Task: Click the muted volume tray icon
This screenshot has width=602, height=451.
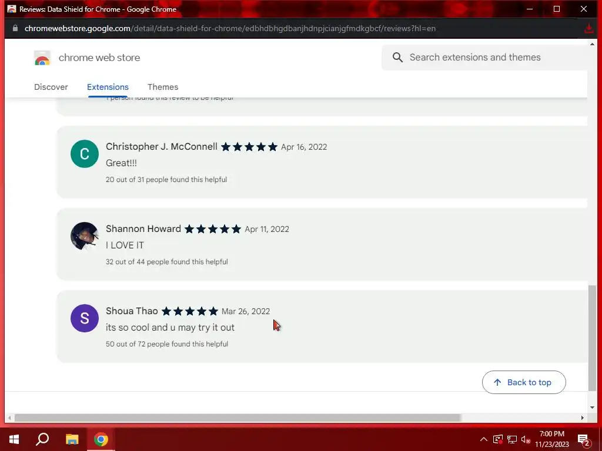Action: point(526,439)
